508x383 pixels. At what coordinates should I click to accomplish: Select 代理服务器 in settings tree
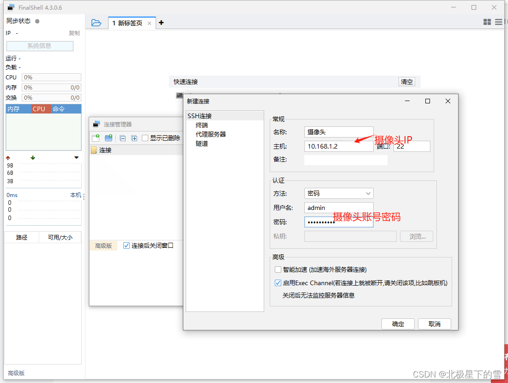(211, 134)
